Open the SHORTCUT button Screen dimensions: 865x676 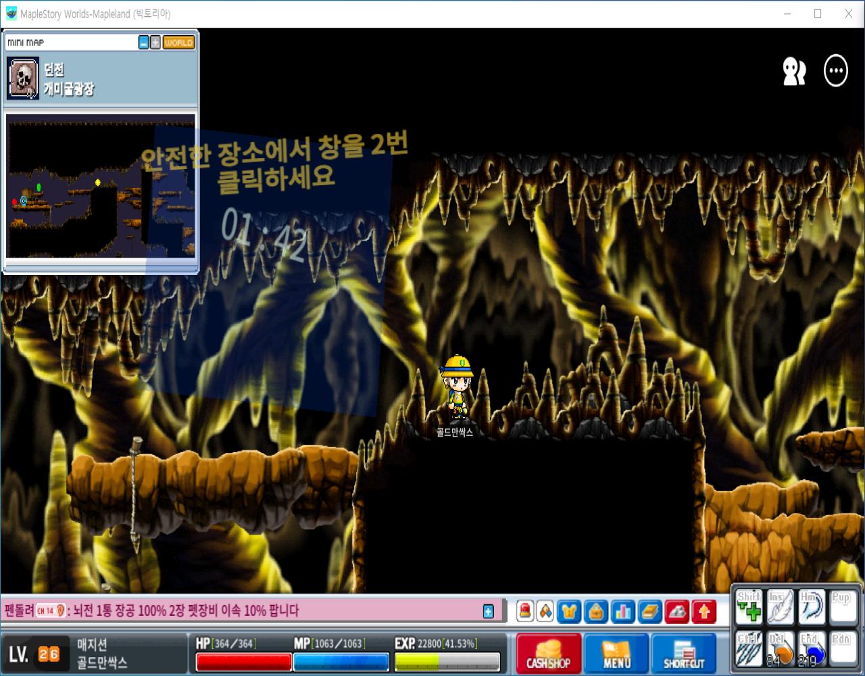coord(684,653)
